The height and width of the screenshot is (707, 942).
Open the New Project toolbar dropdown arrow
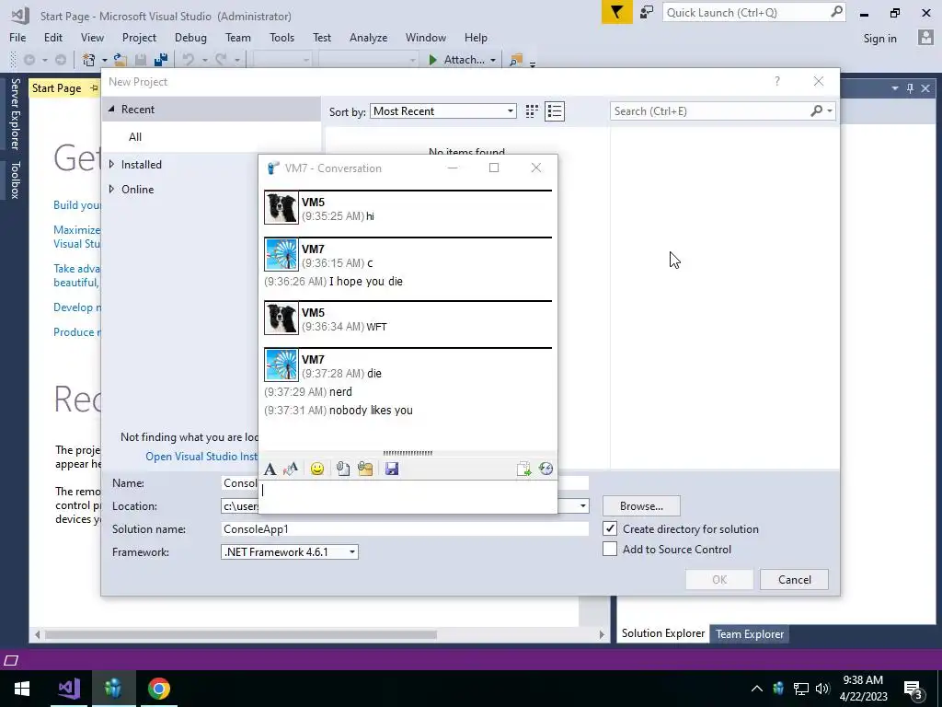click(x=104, y=60)
